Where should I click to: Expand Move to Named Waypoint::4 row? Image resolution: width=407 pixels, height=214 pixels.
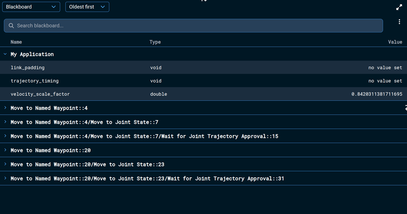(x=5, y=108)
